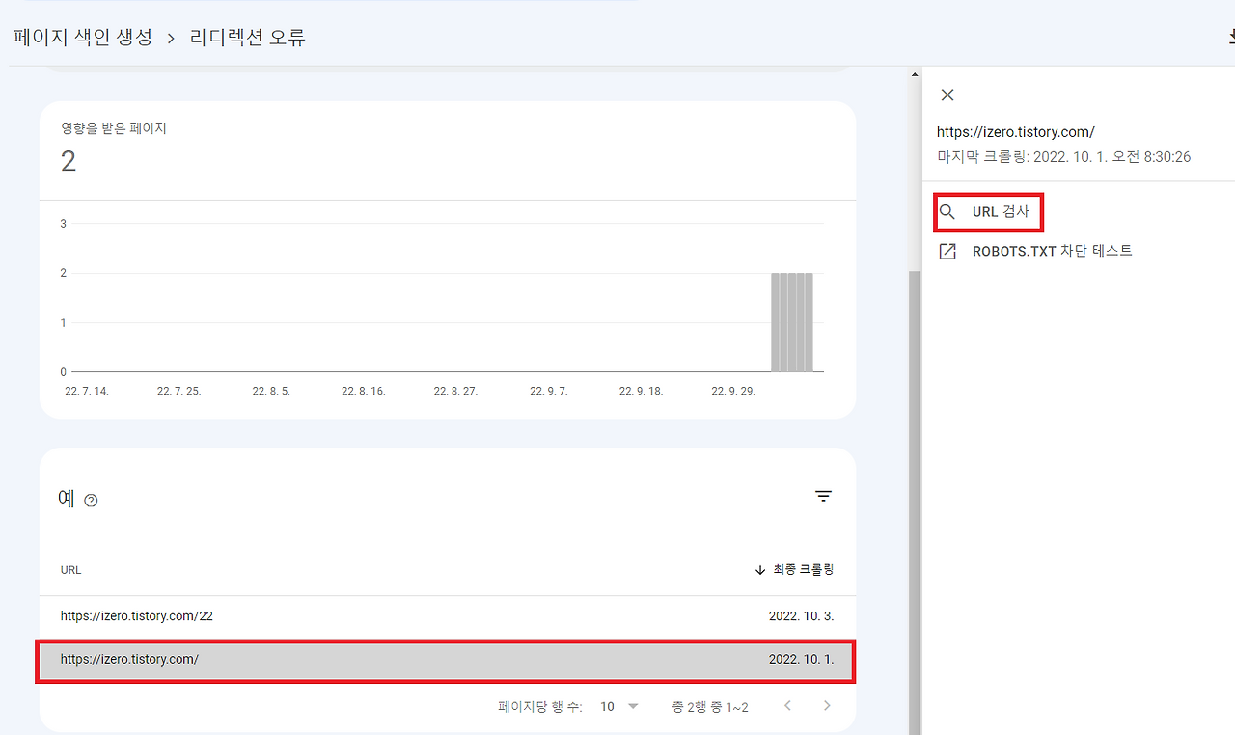This screenshot has height=735, width=1235.
Task: Go to the next page of table rows
Action: coord(827,706)
